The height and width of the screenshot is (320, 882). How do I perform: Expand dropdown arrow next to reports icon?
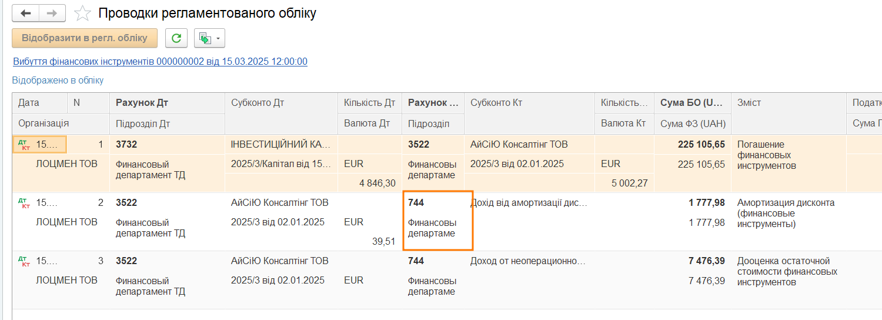(x=219, y=38)
